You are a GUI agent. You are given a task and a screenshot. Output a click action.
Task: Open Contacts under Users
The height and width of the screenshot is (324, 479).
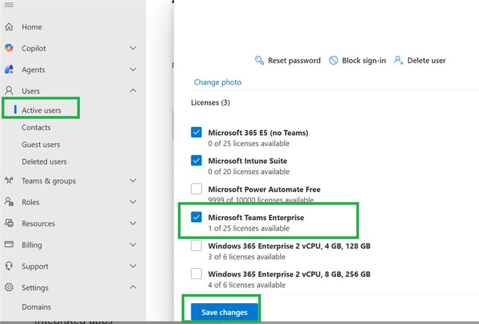(36, 127)
